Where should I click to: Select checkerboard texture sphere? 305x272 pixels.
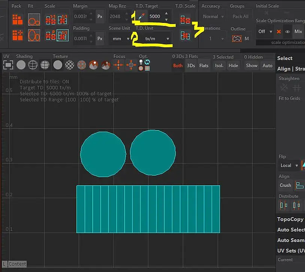[x=69, y=65]
